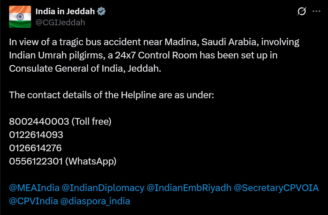
Task: Click the helpline number 0122614093
Action: (x=36, y=135)
